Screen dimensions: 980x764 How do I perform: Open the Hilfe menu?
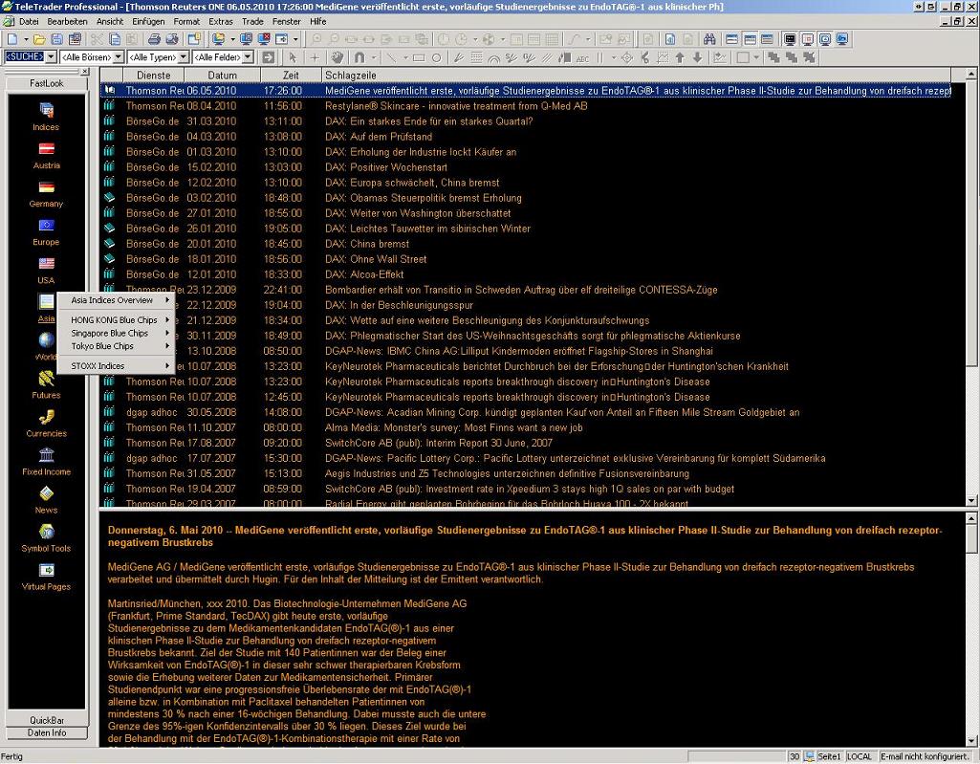pyautogui.click(x=317, y=21)
